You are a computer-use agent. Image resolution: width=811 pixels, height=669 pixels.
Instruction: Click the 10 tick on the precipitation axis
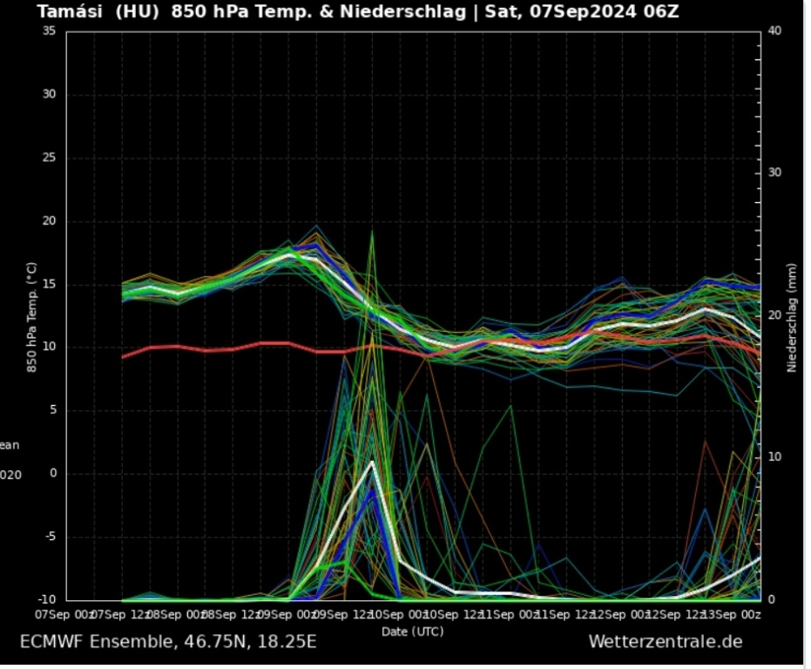tap(774, 458)
